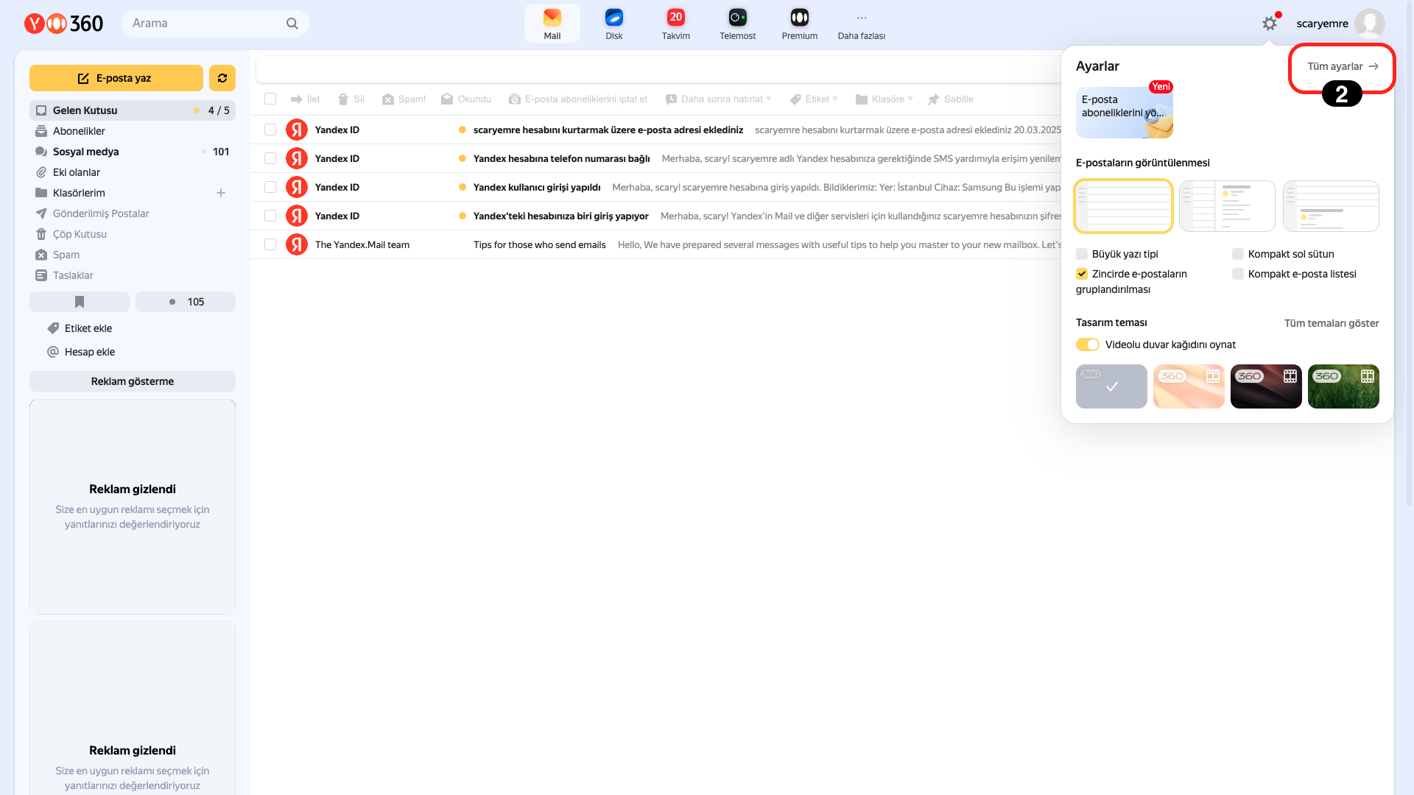
Task: Click Tüm temaları göster link
Action: [1332, 323]
